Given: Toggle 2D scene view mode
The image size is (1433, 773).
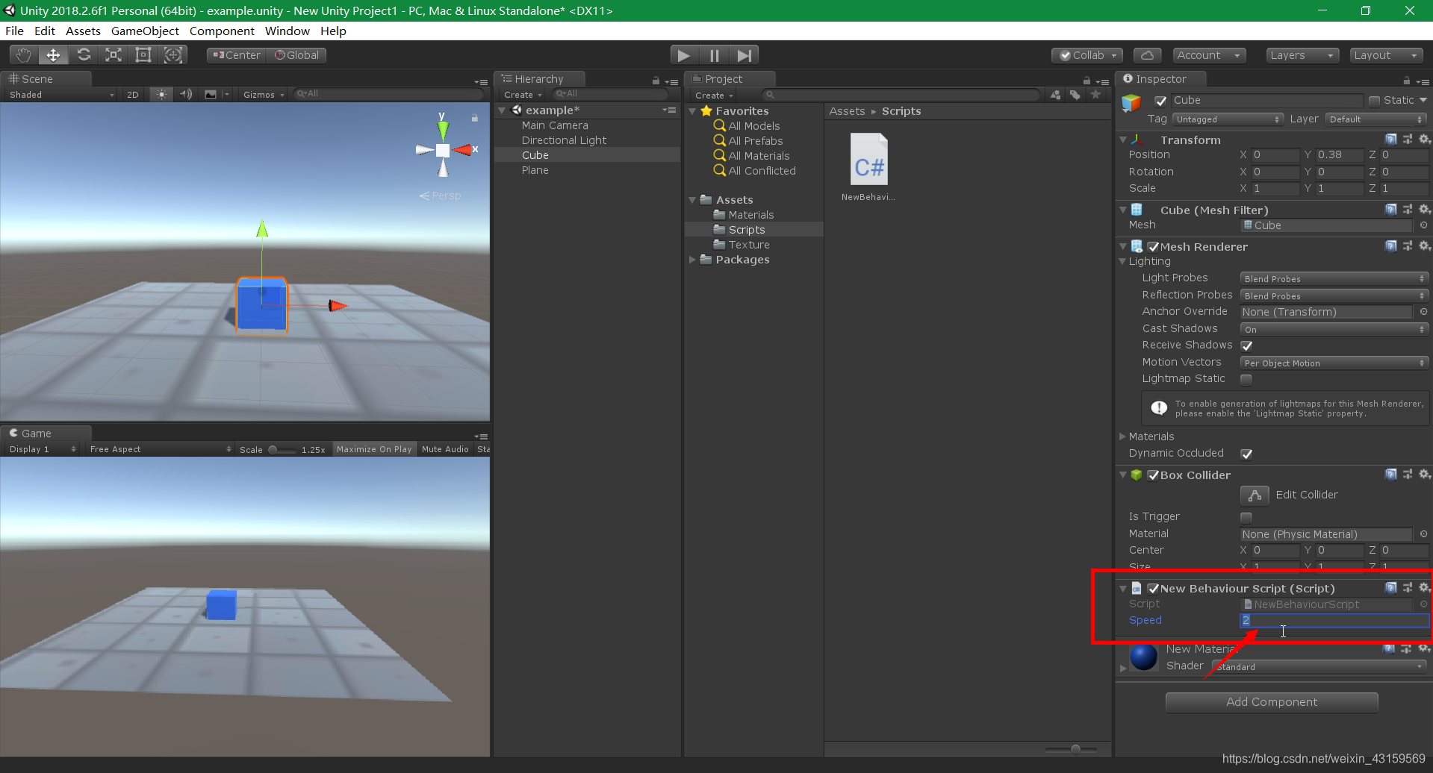Looking at the screenshot, I should click(x=133, y=95).
